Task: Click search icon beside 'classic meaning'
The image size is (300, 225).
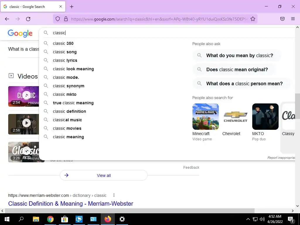Action: [46, 137]
